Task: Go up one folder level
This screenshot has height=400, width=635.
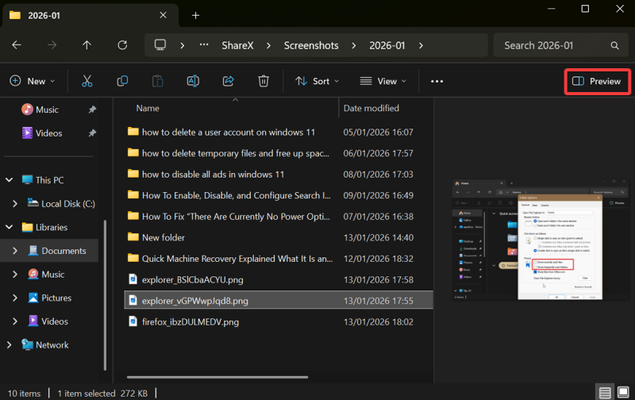Action: (87, 45)
